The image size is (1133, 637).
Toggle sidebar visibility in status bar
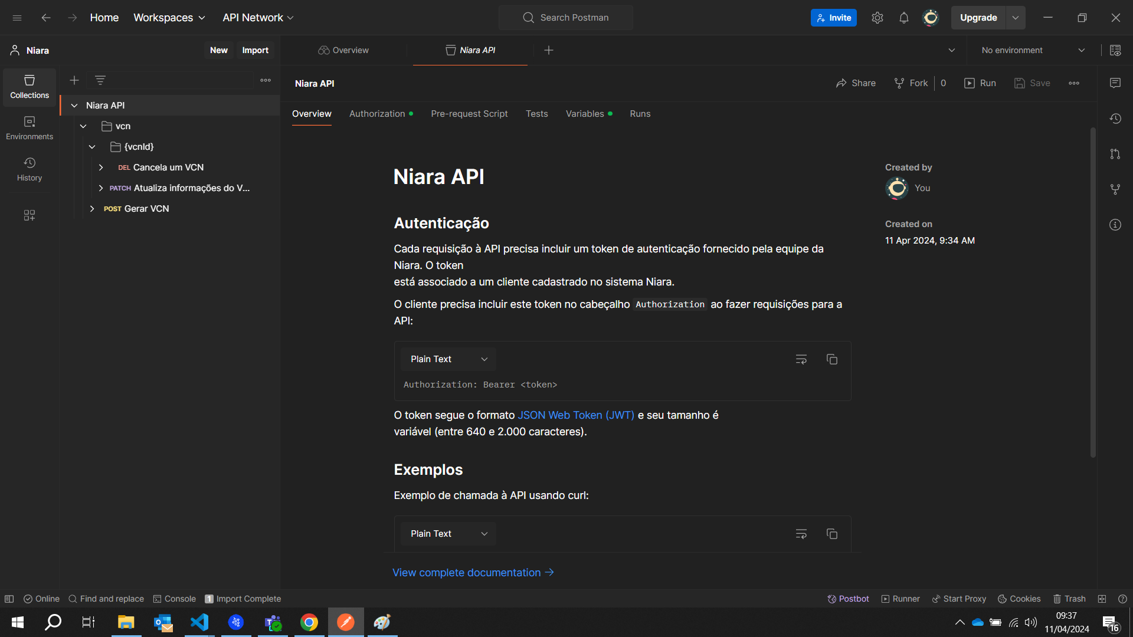click(9, 599)
